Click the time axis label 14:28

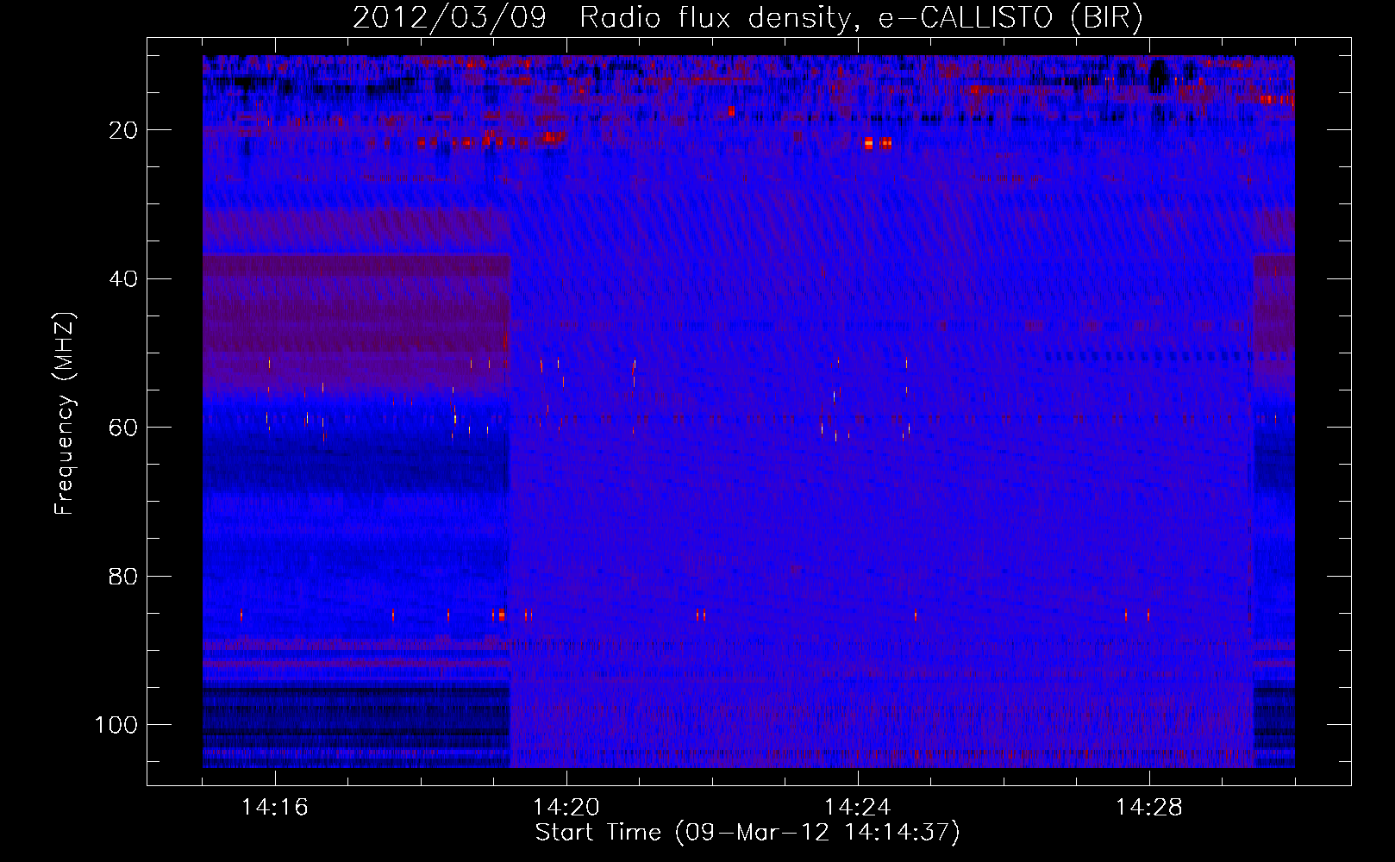[x=1149, y=808]
